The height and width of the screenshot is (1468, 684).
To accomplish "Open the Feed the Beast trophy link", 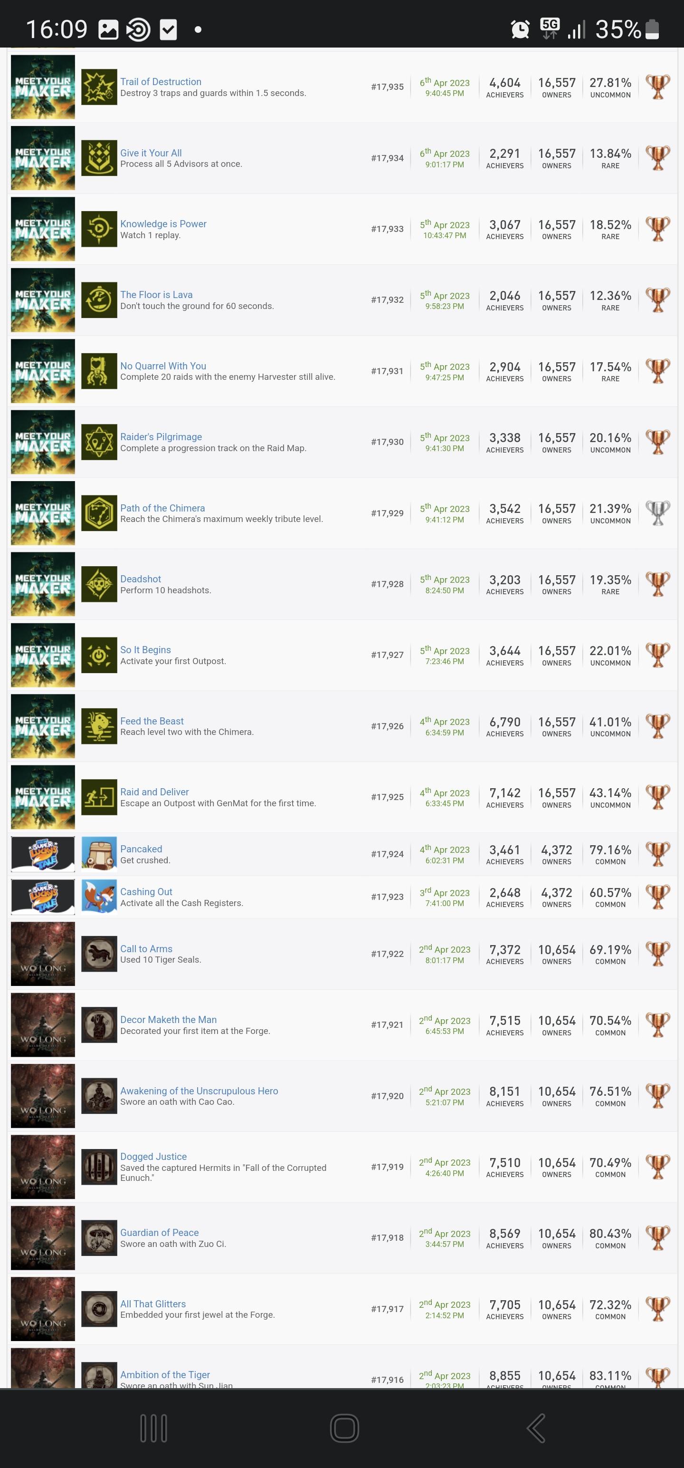I will (x=152, y=721).
